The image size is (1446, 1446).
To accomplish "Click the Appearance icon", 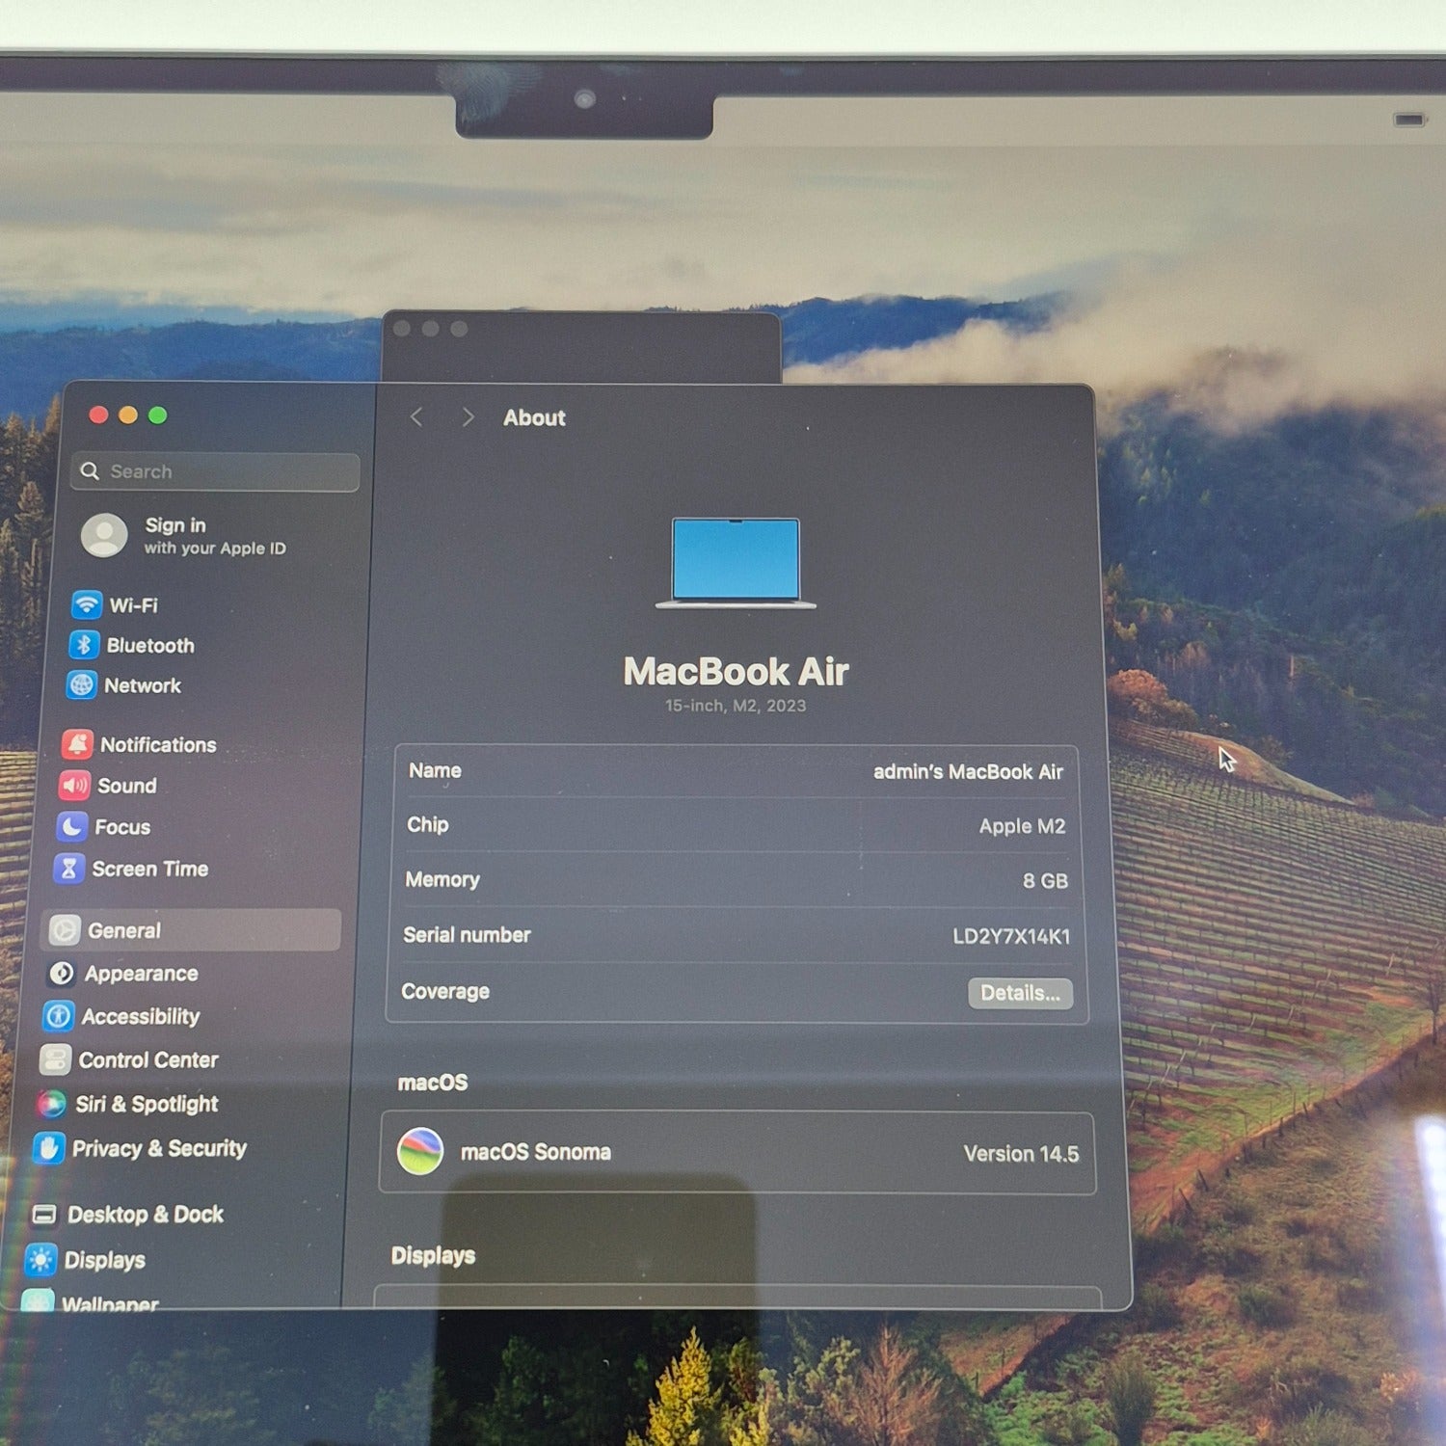I will [62, 974].
